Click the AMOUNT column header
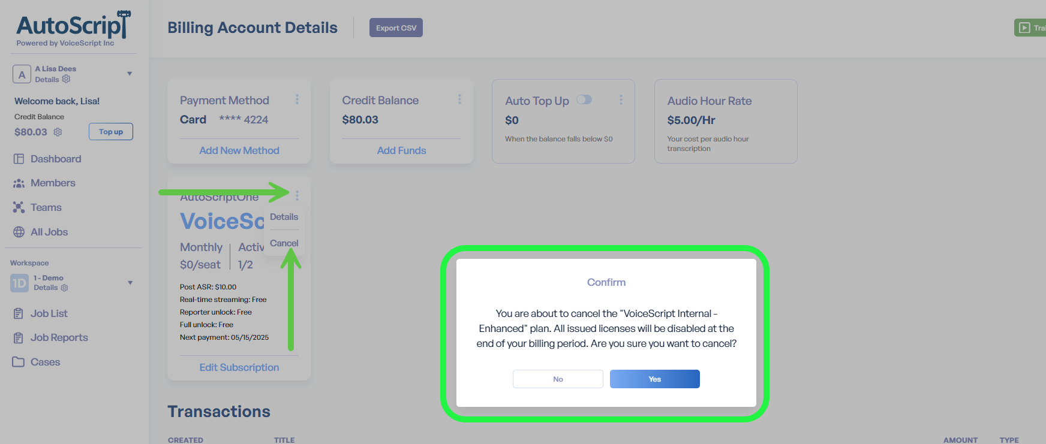 pos(960,440)
